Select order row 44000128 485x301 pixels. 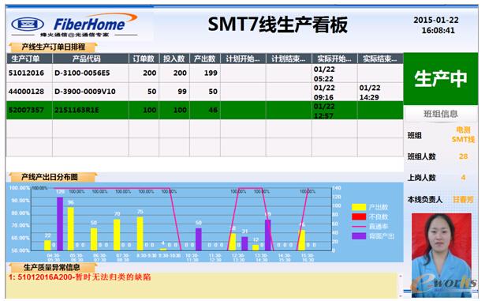(205, 92)
